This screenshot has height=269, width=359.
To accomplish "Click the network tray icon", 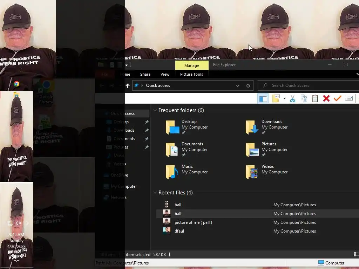I will pyautogui.click(x=10, y=223).
